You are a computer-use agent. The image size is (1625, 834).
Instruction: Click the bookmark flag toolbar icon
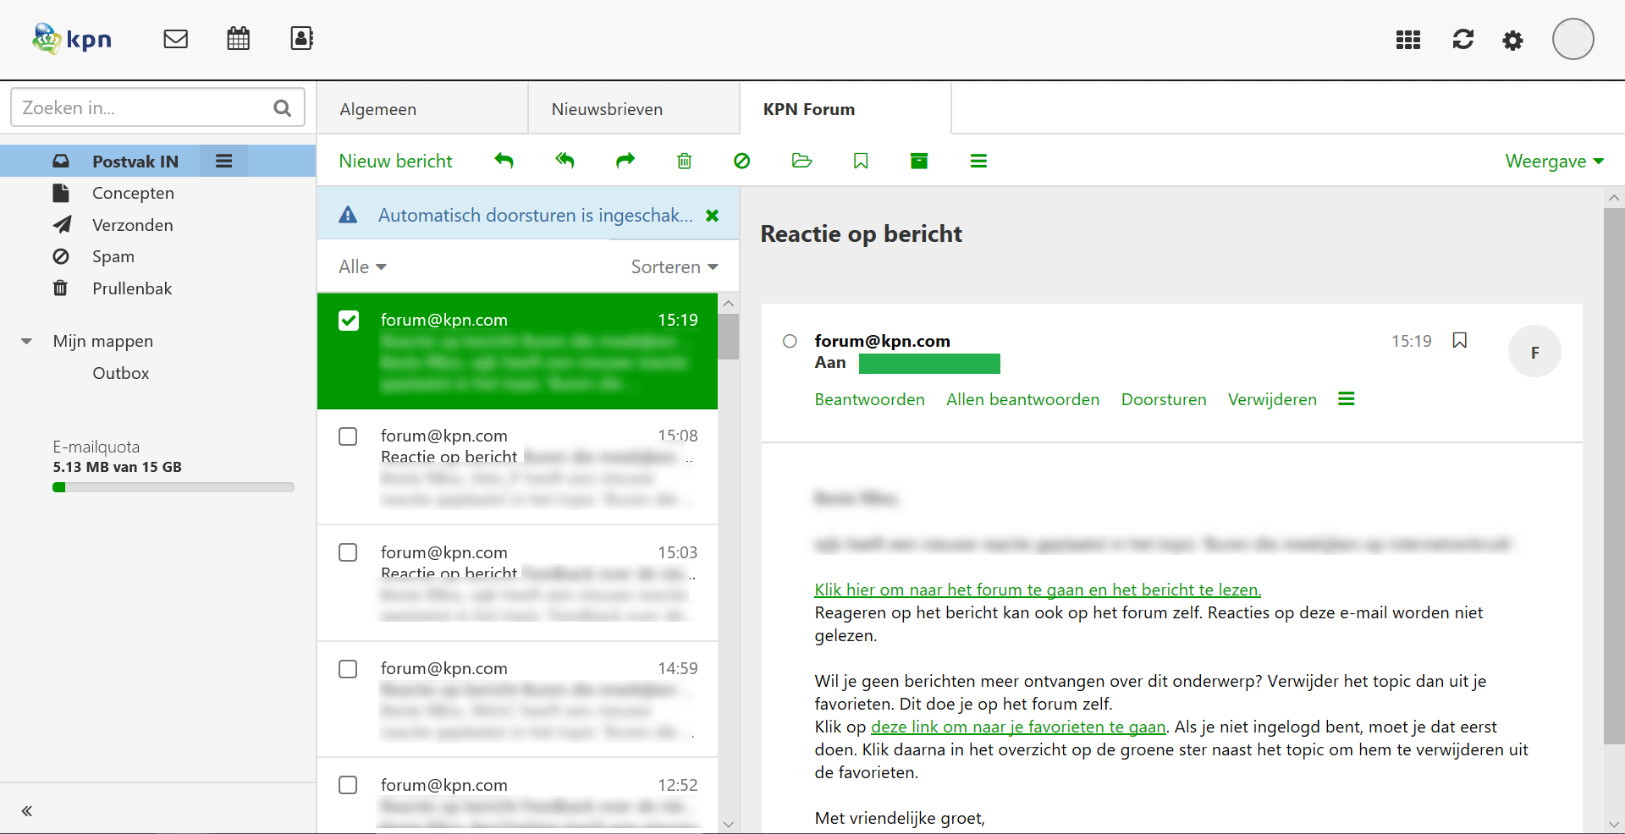tap(861, 161)
